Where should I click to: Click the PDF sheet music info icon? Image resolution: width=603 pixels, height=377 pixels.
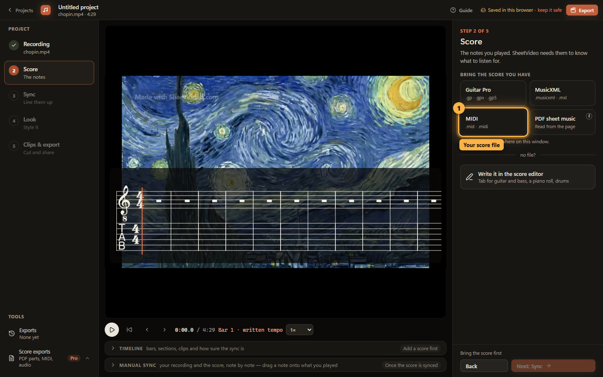point(589,116)
